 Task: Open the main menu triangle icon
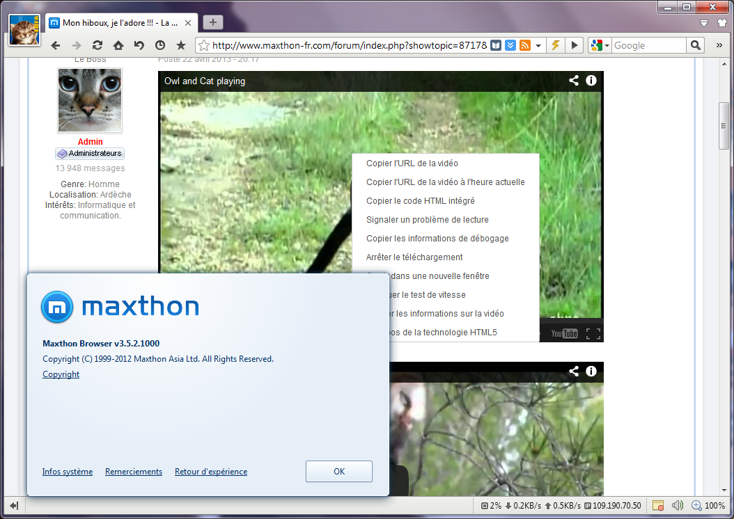(703, 23)
